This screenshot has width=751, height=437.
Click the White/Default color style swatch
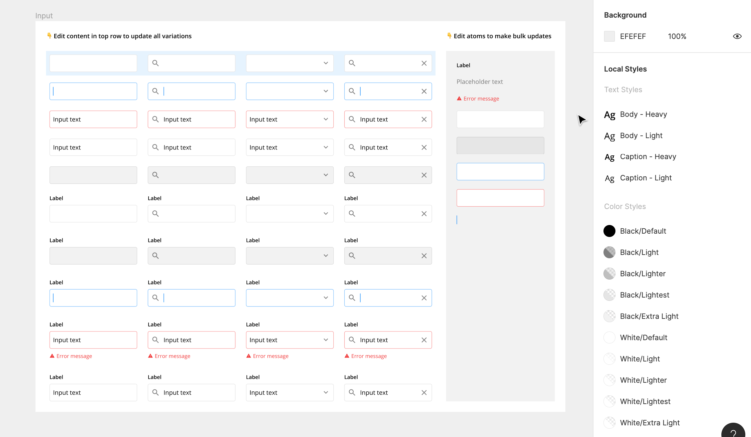pos(609,337)
